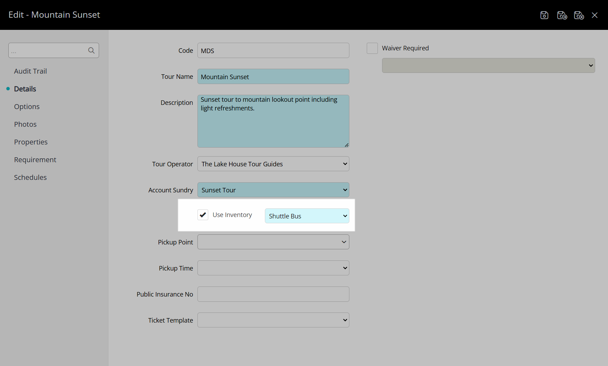Image resolution: width=608 pixels, height=366 pixels.
Task: Expand the Pickup Point dropdown
Action: tap(273, 242)
